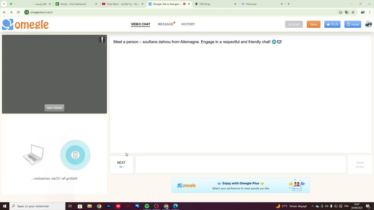Image resolution: width=374 pixels, height=210 pixels.
Task: Report user with the exclamation icon
Action: tap(102, 40)
